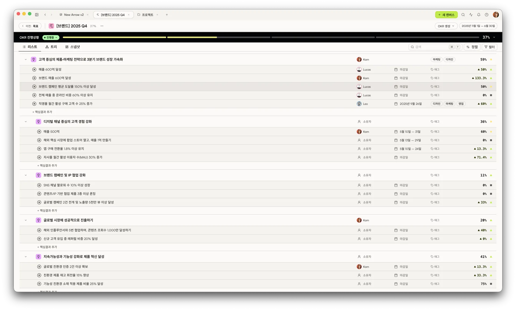Collapse 고객 중심의 제품·마케팅 전략 objective
516x310 pixels.
(26, 60)
